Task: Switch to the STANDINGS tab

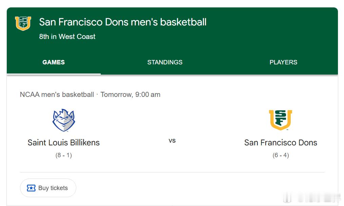Action: (x=165, y=62)
